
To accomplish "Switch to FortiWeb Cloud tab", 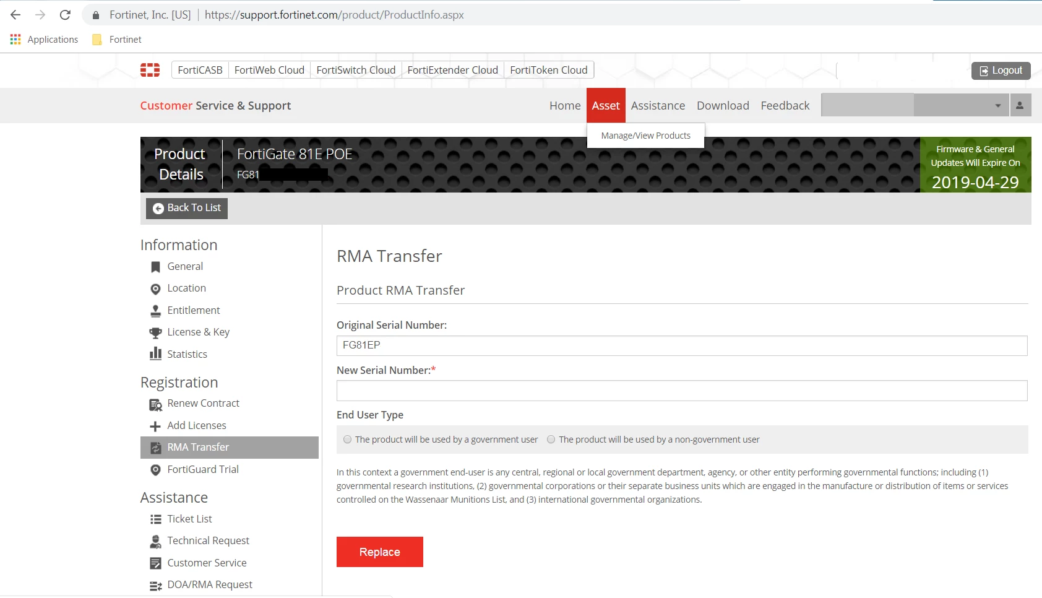I will coord(269,70).
